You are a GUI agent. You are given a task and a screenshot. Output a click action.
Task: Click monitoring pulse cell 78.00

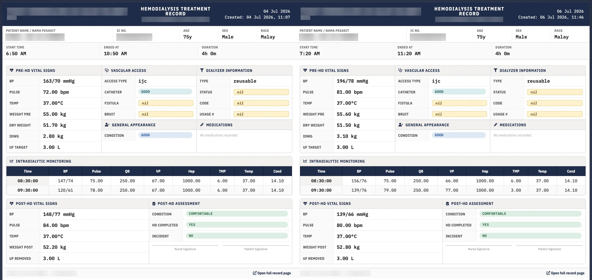(96, 190)
